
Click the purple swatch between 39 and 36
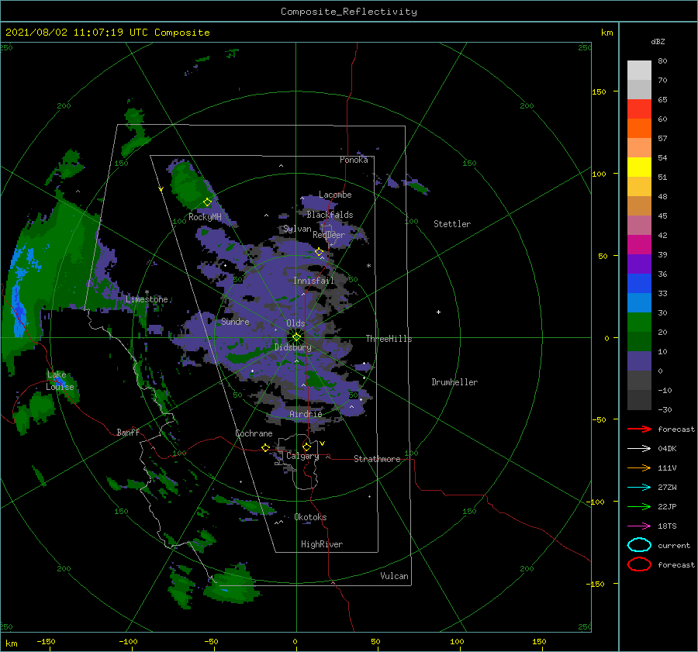click(x=639, y=264)
